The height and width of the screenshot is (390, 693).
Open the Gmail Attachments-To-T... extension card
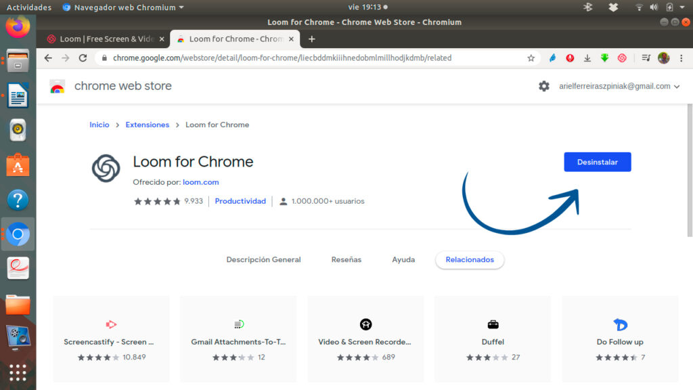point(238,339)
